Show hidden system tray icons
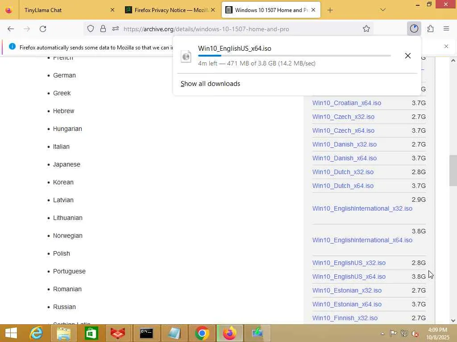Screen dimensions: 457x342 click(382, 334)
